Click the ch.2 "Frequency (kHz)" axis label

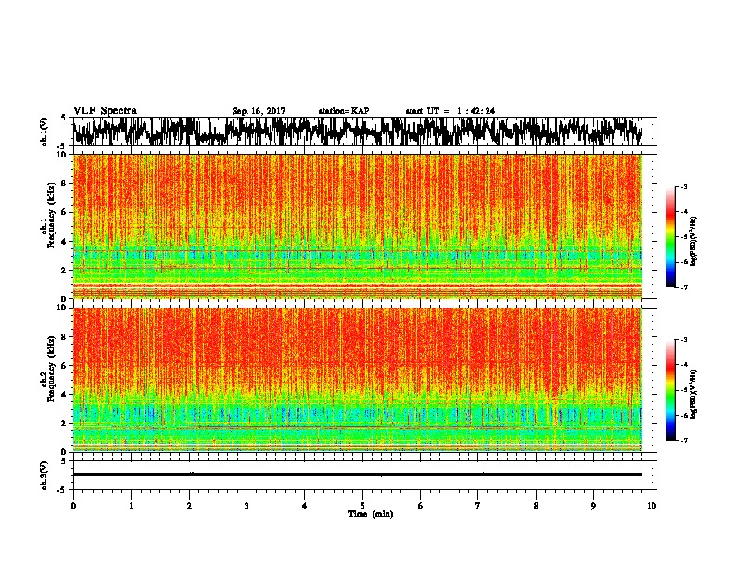[52, 369]
